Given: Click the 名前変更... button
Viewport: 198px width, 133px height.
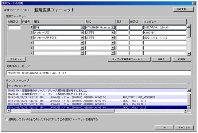Looking at the screenshot, I should pos(183,9).
